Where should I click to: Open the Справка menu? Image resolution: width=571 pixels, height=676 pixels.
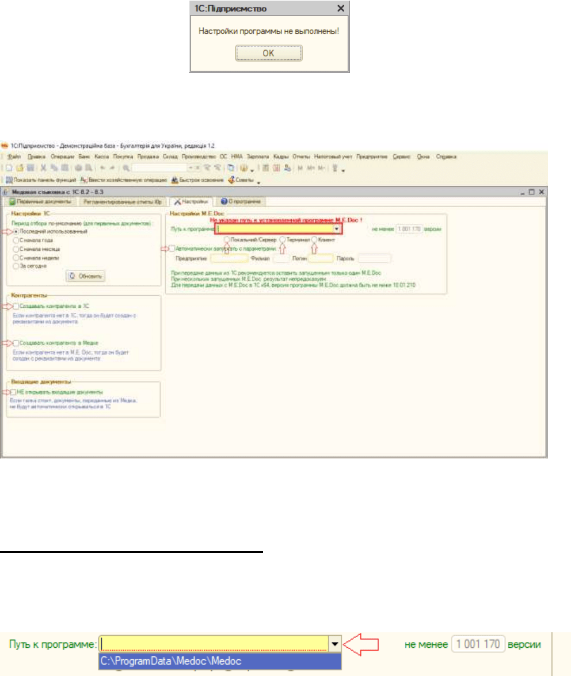click(x=446, y=156)
